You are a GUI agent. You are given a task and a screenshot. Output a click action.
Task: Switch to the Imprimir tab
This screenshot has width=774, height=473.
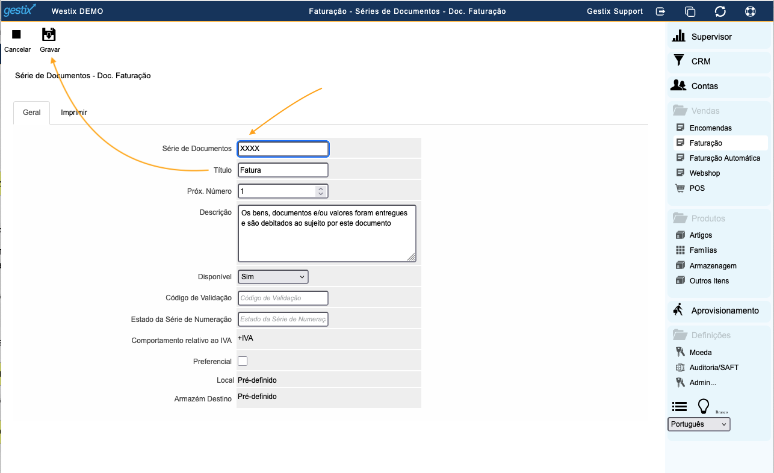74,113
